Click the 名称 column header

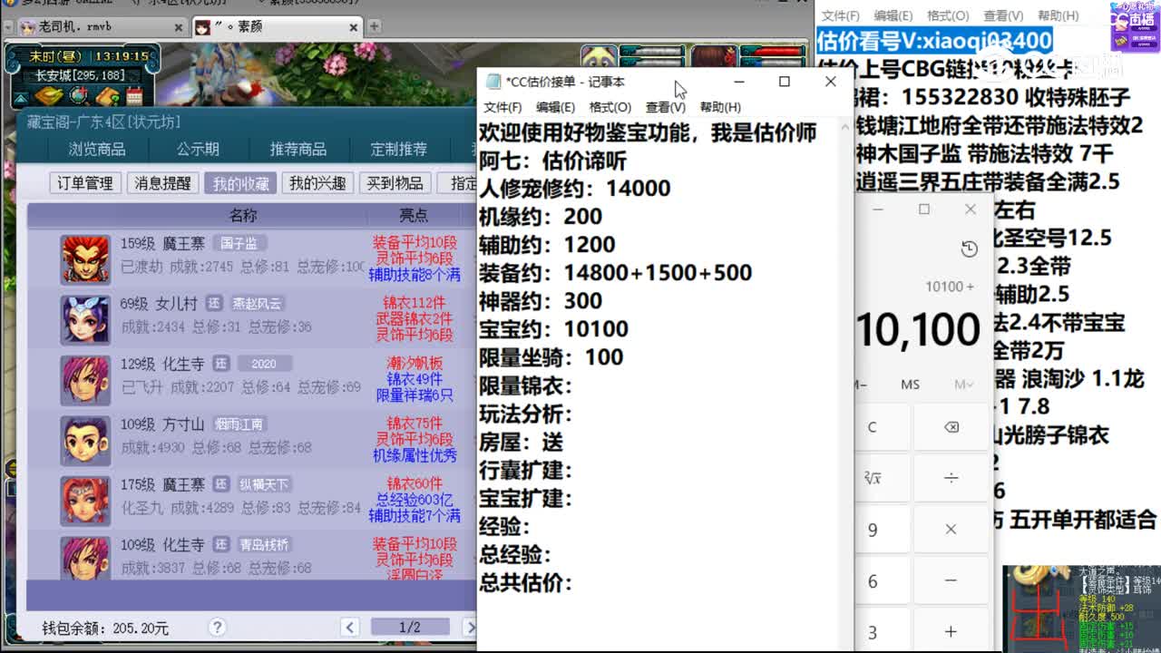pos(243,215)
